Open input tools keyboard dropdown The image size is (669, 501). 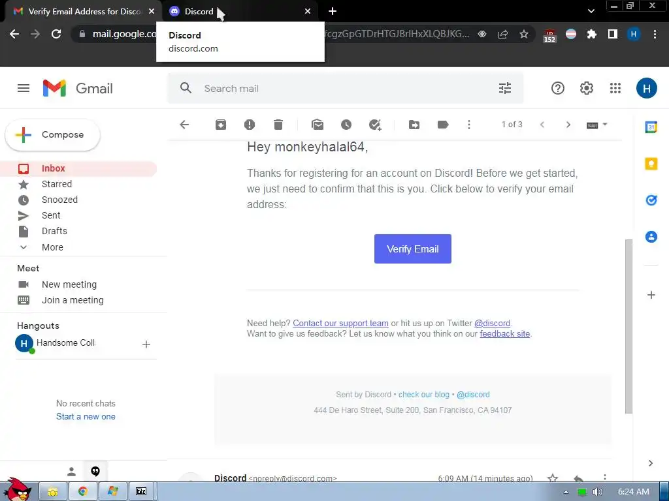coord(596,125)
